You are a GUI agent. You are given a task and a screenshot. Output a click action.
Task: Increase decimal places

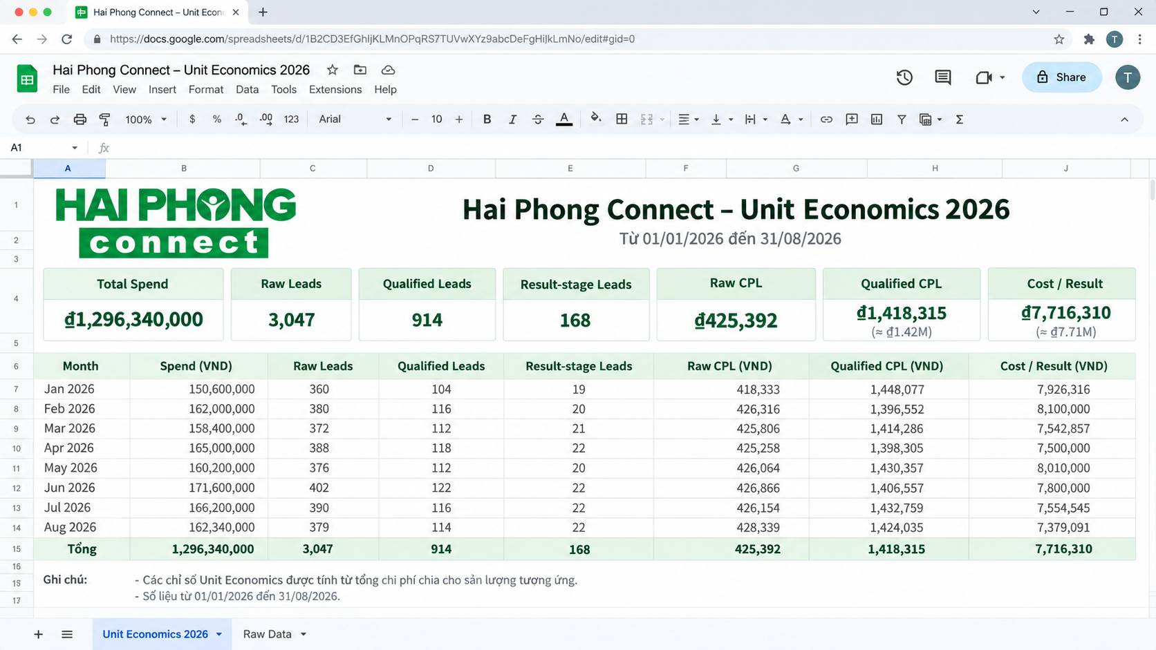pos(266,120)
